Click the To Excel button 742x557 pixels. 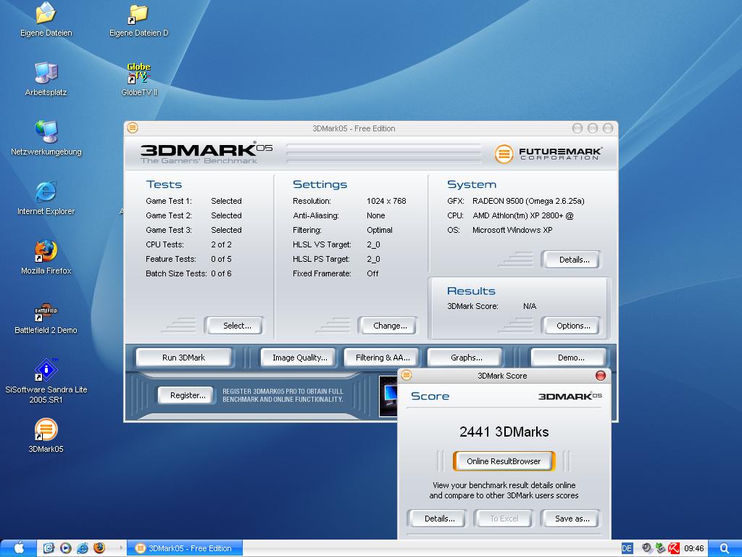(504, 519)
